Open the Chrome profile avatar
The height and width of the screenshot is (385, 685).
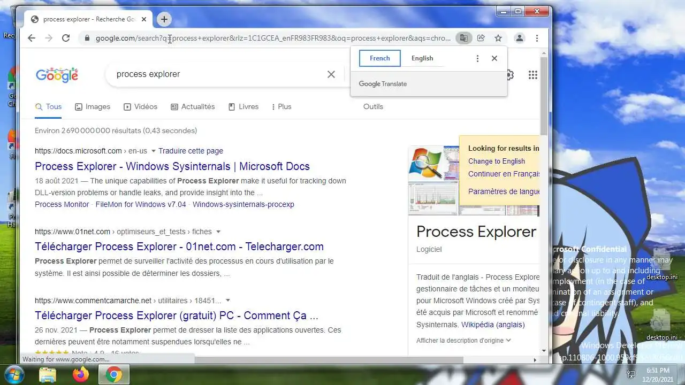[x=519, y=38]
